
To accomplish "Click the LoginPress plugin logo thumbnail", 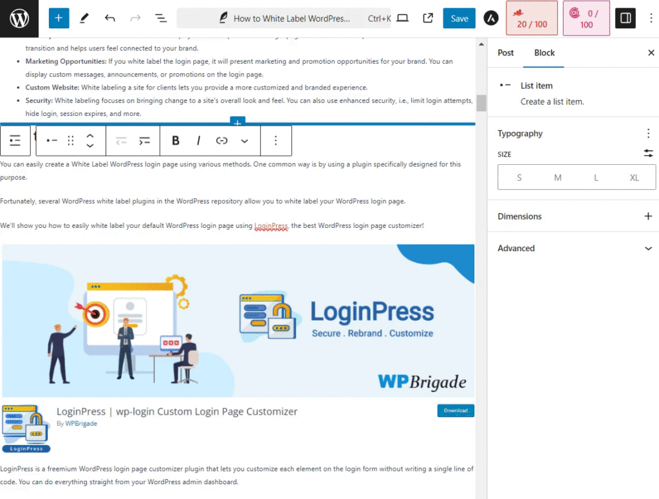I will pos(26,428).
